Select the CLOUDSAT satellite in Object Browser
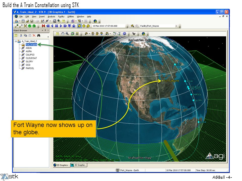242x181 pixels. pos(31,58)
